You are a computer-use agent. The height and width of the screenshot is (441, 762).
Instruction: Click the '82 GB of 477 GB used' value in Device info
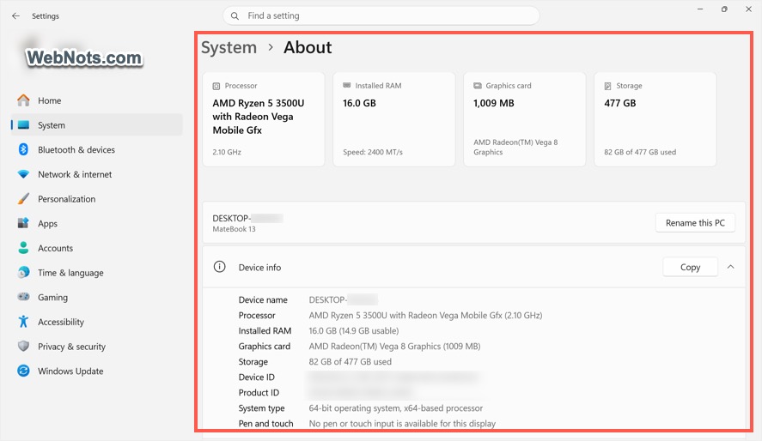point(350,362)
